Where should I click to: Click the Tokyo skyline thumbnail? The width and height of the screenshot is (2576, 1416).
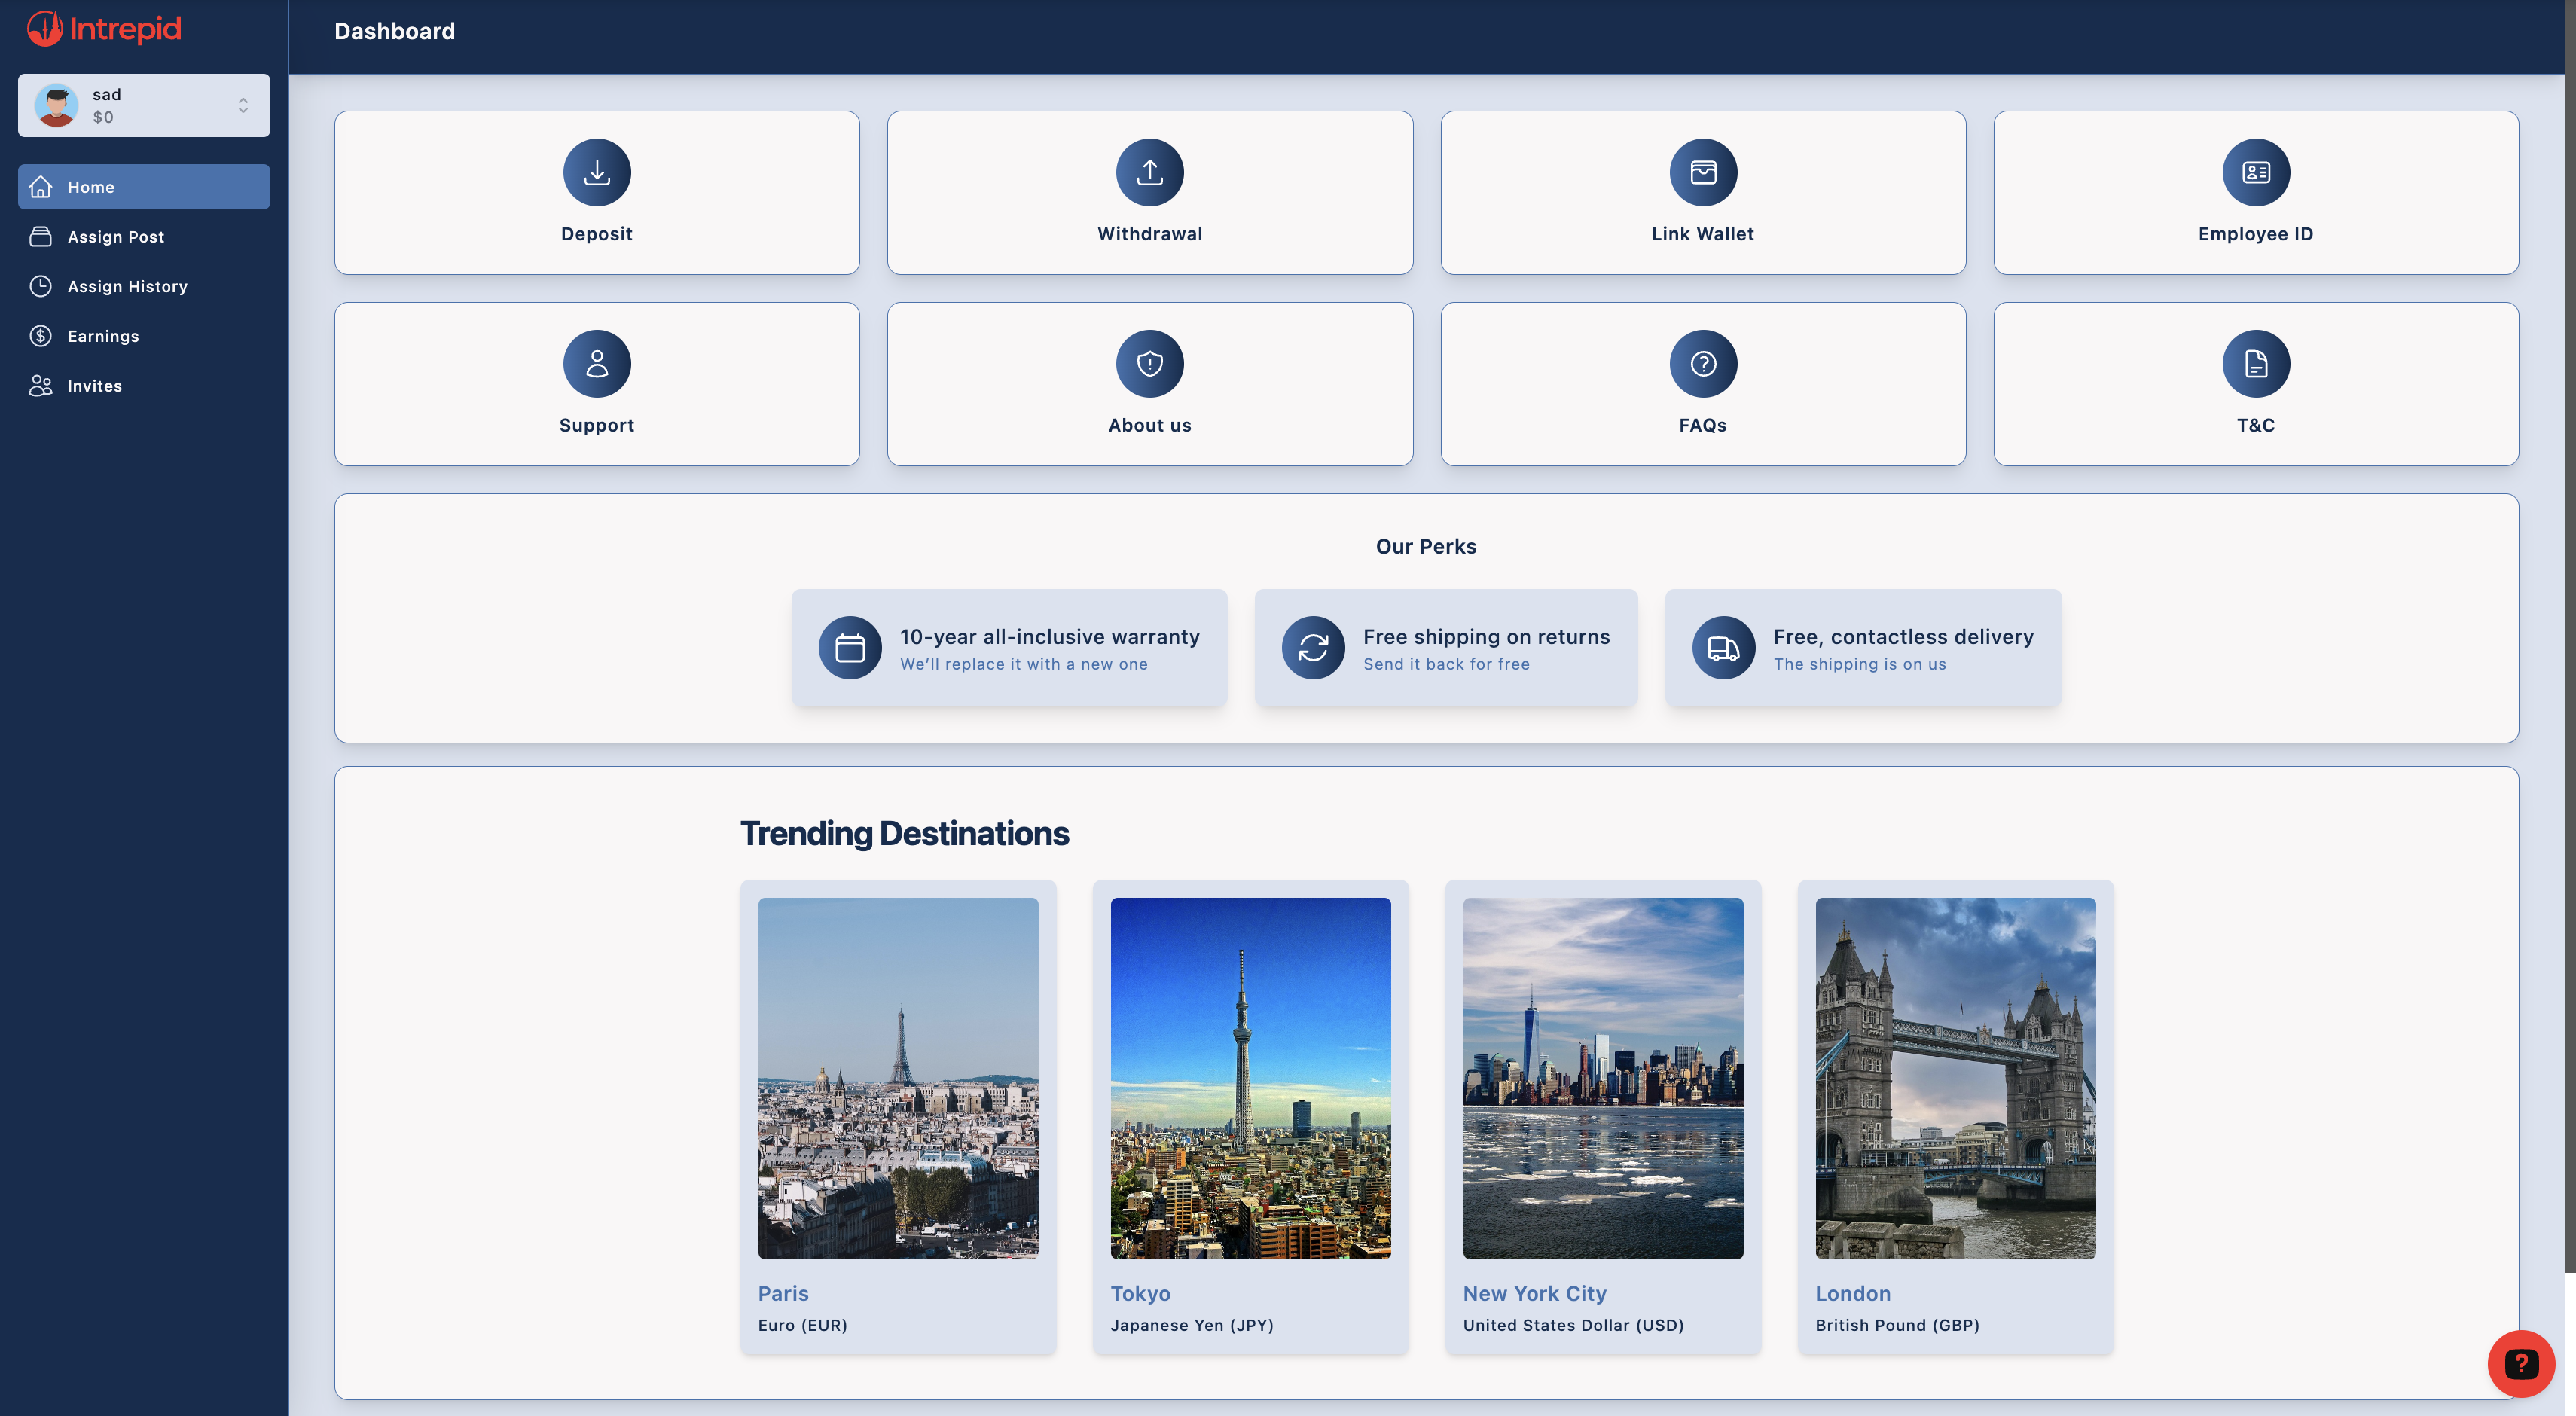click(1250, 1078)
